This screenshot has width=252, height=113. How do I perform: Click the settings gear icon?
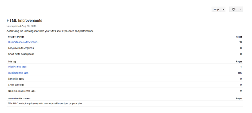(x=234, y=9)
